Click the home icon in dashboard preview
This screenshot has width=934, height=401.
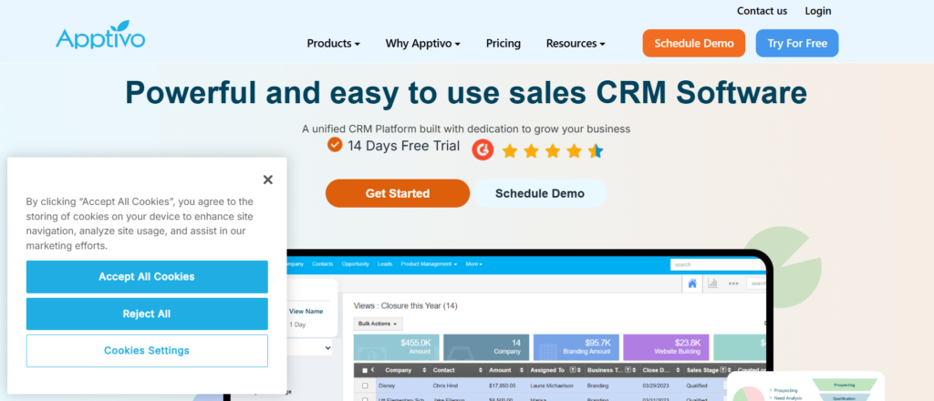click(692, 283)
